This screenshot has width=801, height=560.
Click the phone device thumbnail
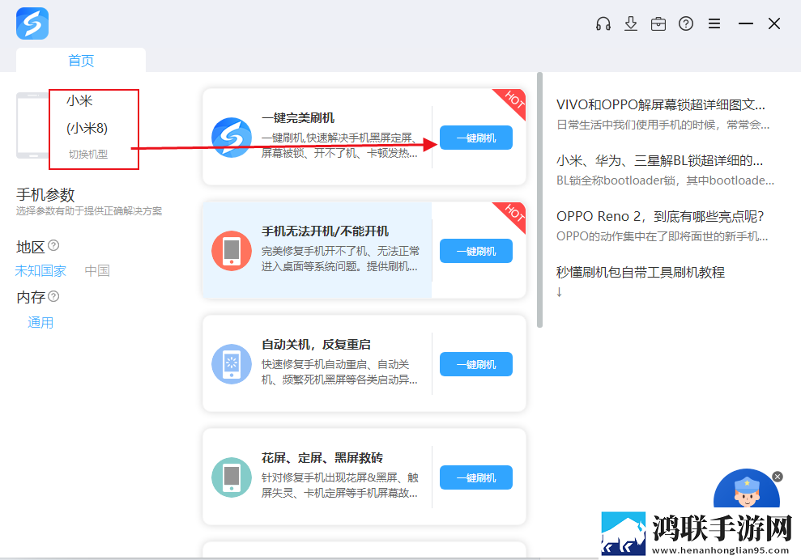coord(32,125)
